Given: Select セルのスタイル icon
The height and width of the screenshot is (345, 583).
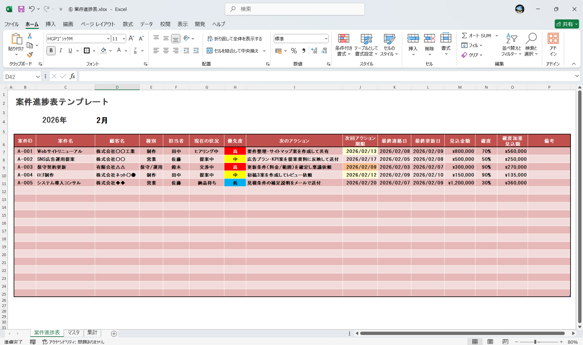Looking at the screenshot, I should (389, 45).
